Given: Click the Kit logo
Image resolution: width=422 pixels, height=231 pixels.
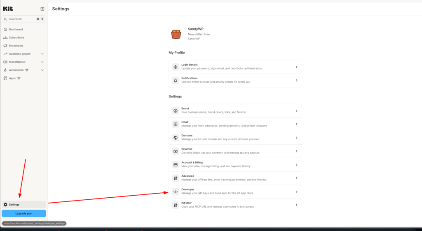Looking at the screenshot, I should 8,9.
